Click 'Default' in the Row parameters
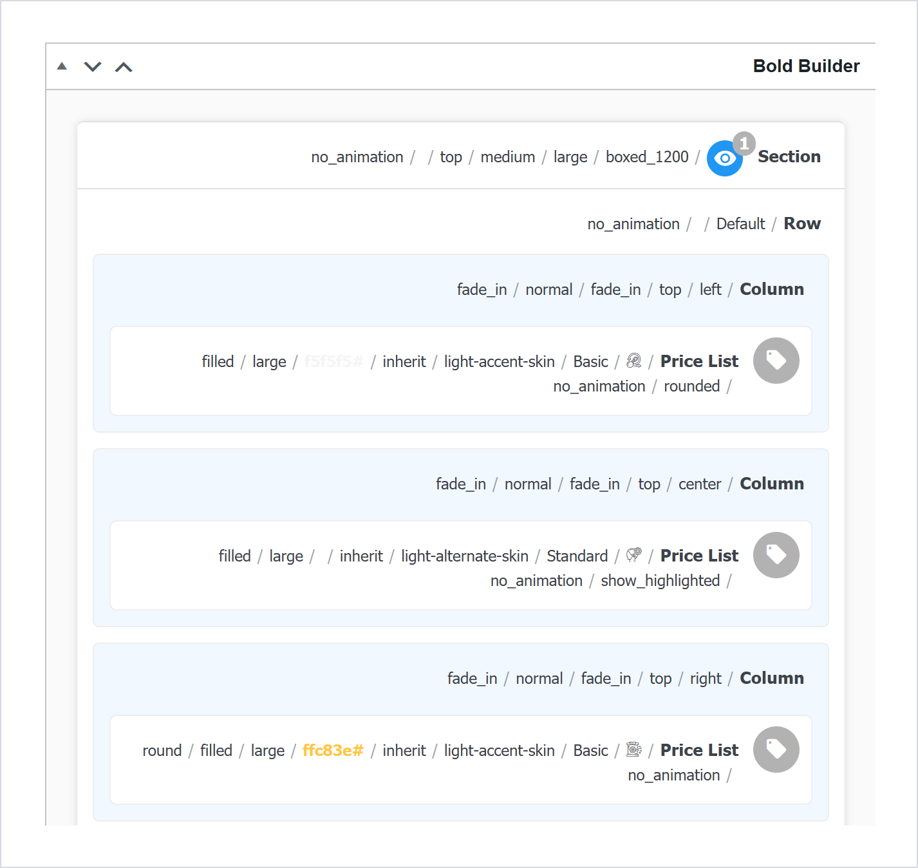918x868 pixels. (x=741, y=224)
